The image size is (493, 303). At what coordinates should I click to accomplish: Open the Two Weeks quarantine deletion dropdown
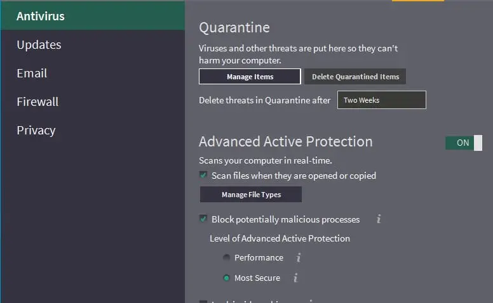(x=382, y=100)
